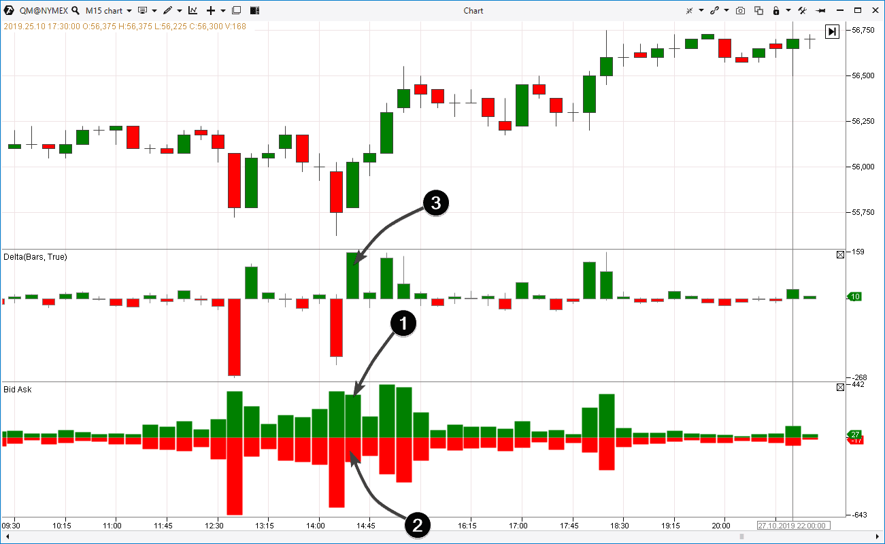Jump to latest bar with skip-forward button

click(x=832, y=31)
